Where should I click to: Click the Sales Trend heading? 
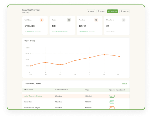click(x=30, y=41)
